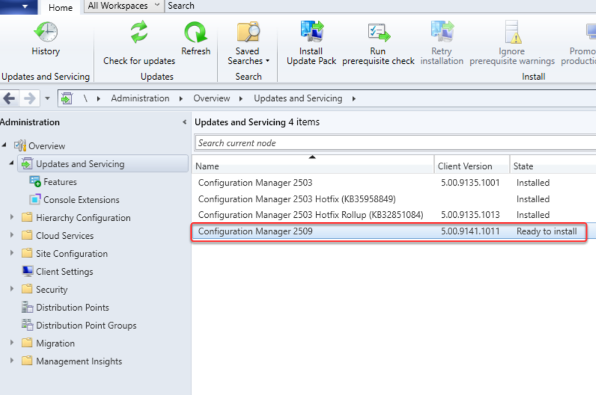The image size is (596, 395).
Task: Expand the Migration node
Action: coord(12,343)
